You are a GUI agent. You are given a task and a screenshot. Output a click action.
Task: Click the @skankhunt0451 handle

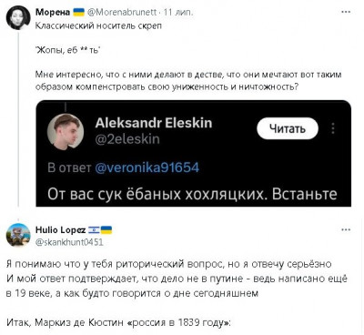(x=69, y=242)
